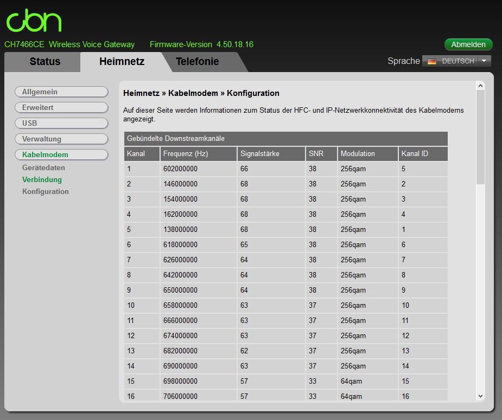Click frequency value 138000000
The image size is (502, 420).
coord(180,229)
